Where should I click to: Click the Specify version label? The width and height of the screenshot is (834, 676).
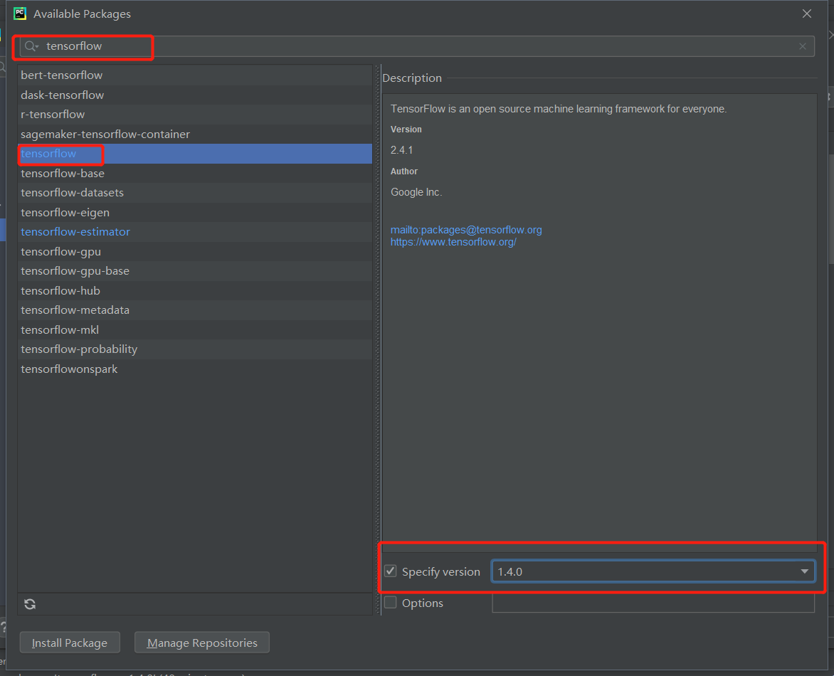click(x=441, y=572)
